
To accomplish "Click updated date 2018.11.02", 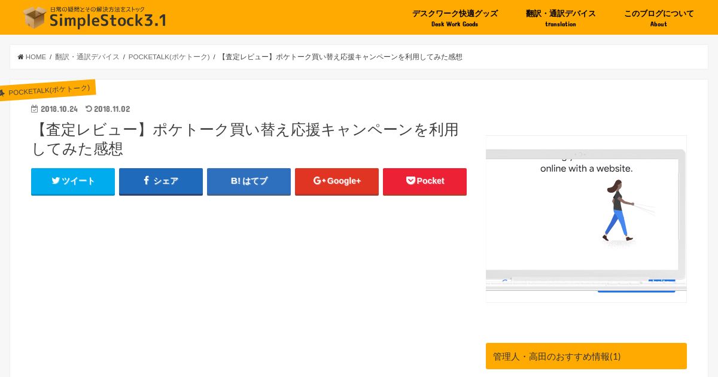I will point(112,109).
